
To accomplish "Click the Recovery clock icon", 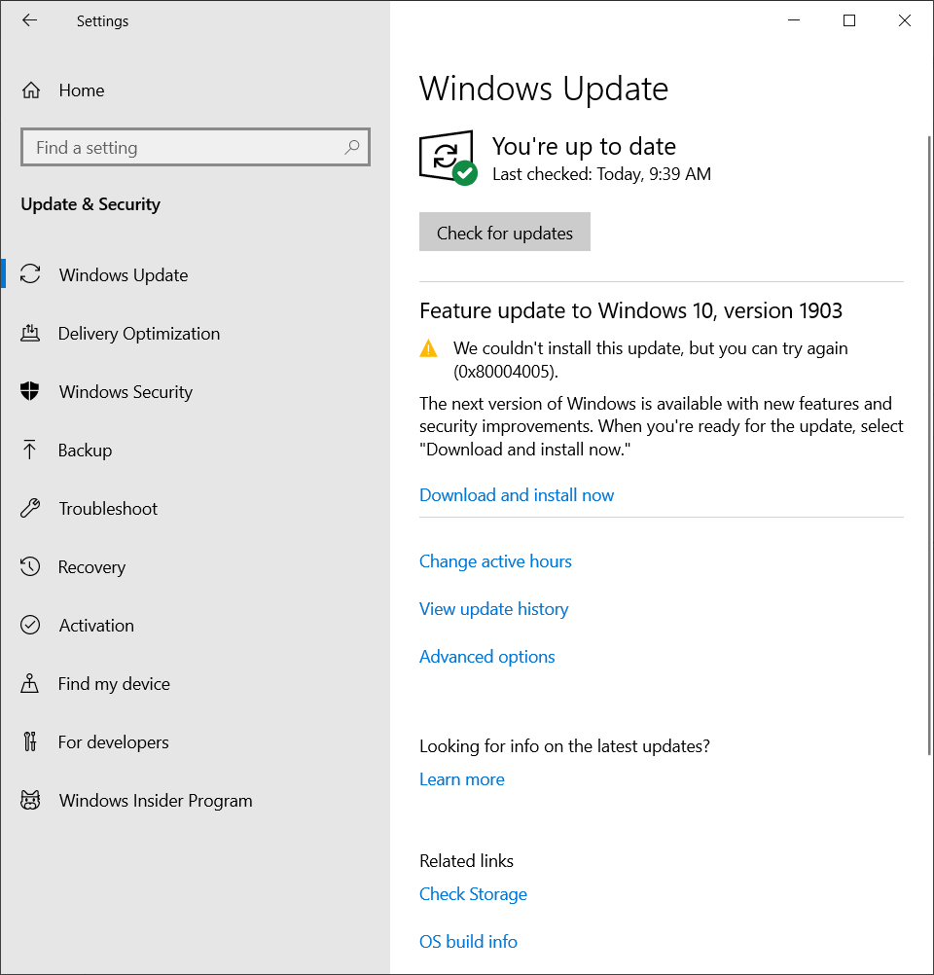I will [x=30, y=566].
